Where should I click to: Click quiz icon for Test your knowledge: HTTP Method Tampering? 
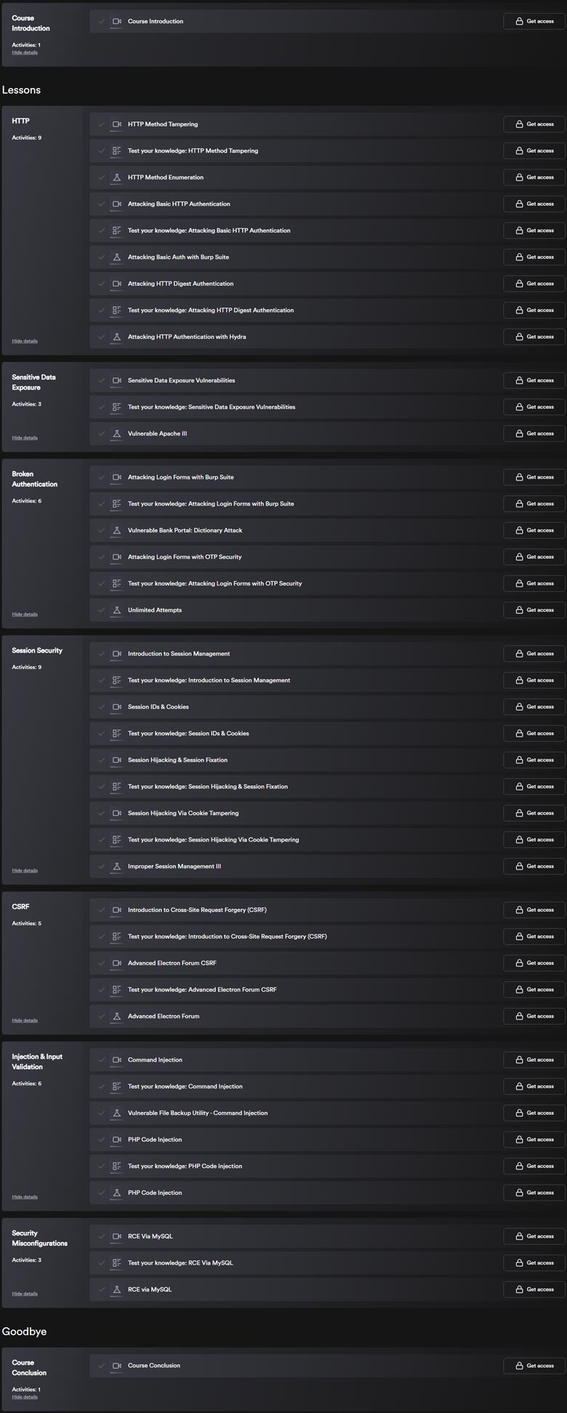[116, 151]
